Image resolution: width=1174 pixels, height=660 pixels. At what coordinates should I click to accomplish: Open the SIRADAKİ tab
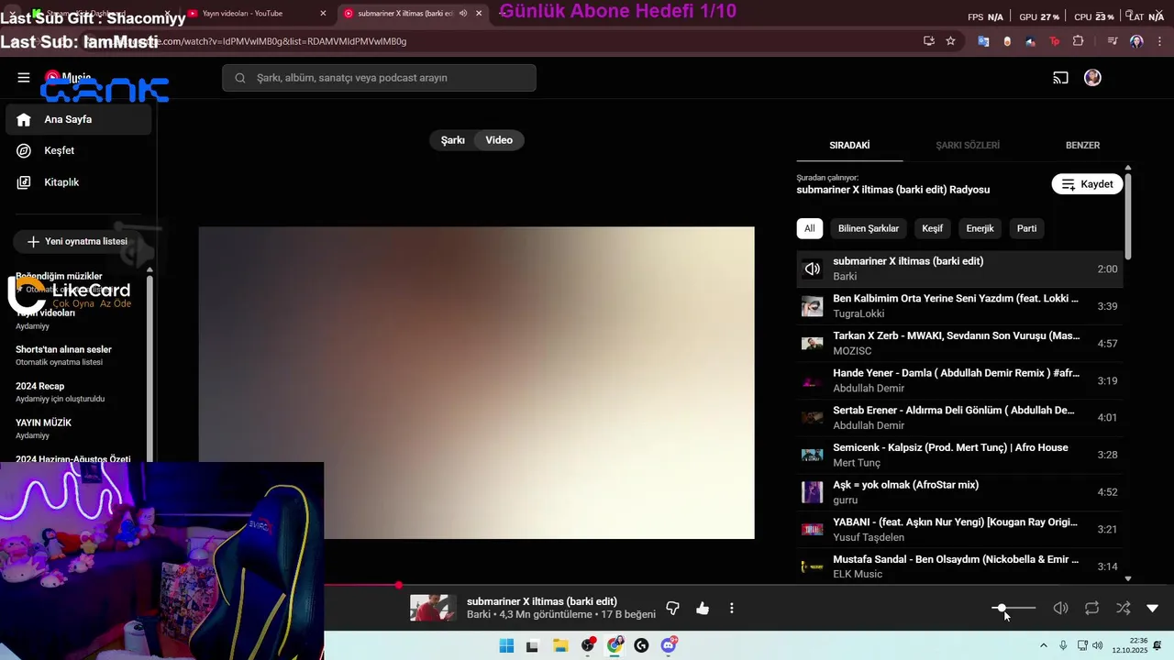coord(849,146)
